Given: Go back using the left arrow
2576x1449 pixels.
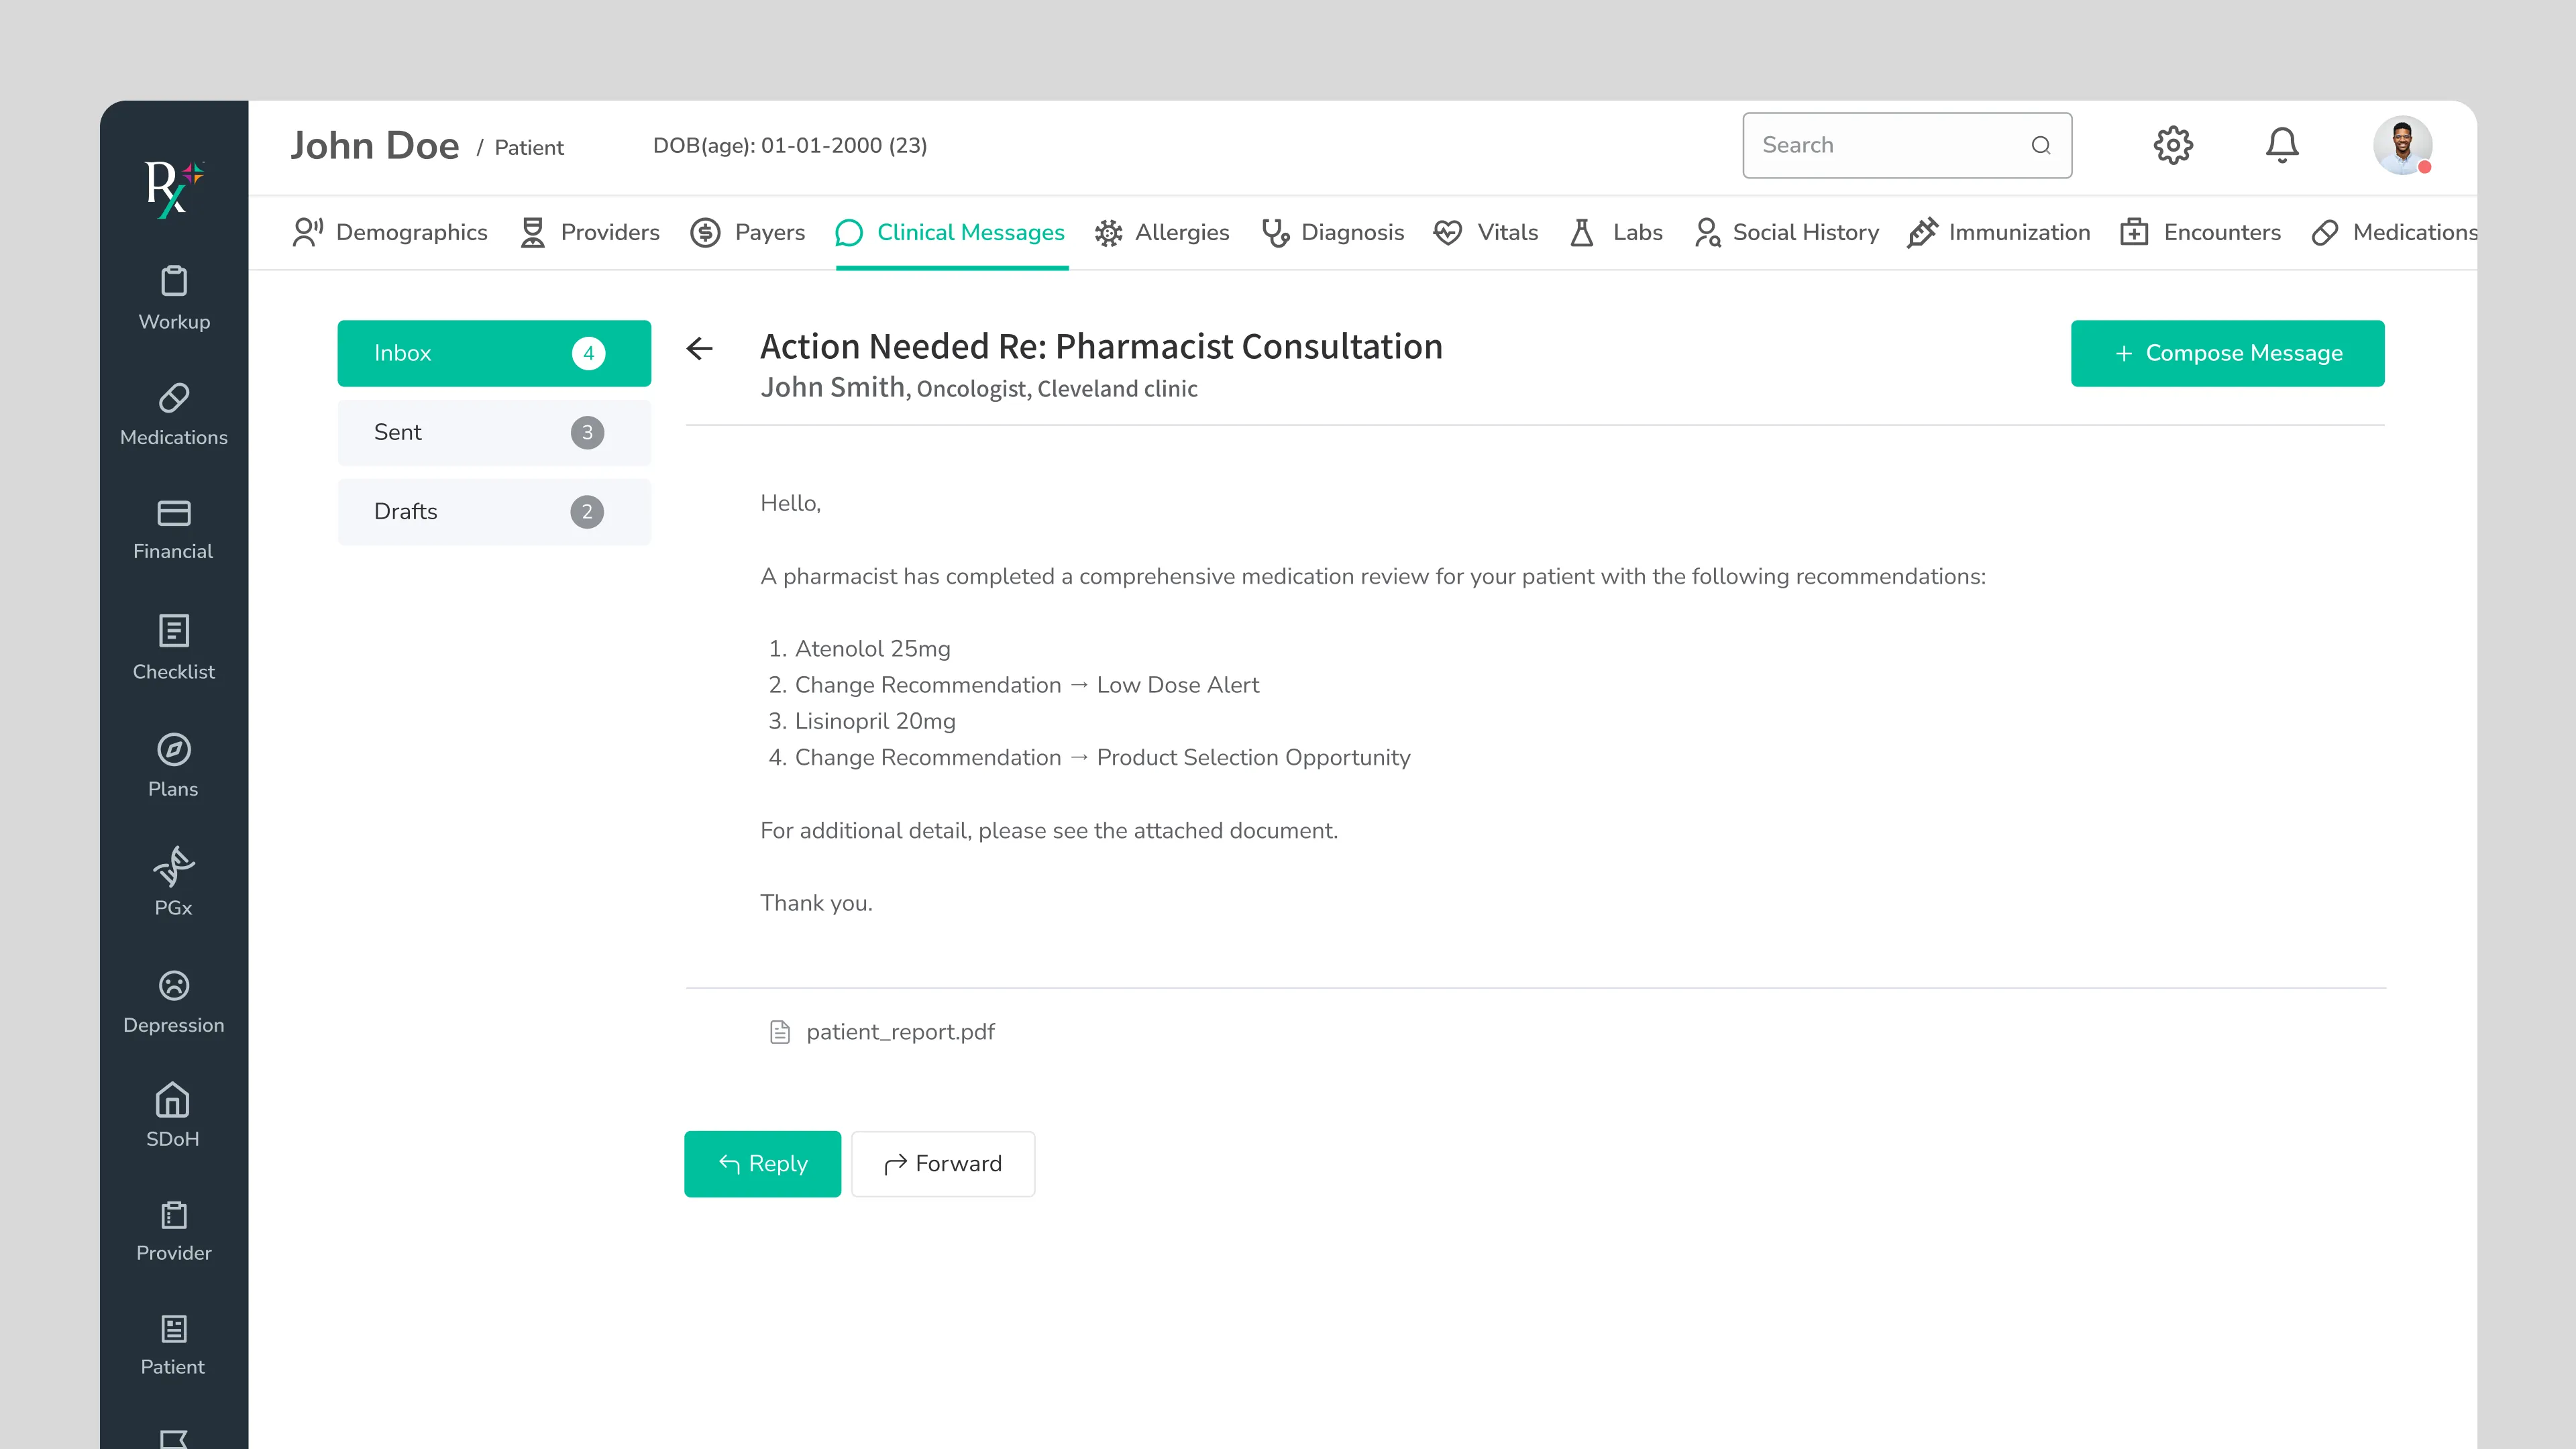Looking at the screenshot, I should (700, 348).
